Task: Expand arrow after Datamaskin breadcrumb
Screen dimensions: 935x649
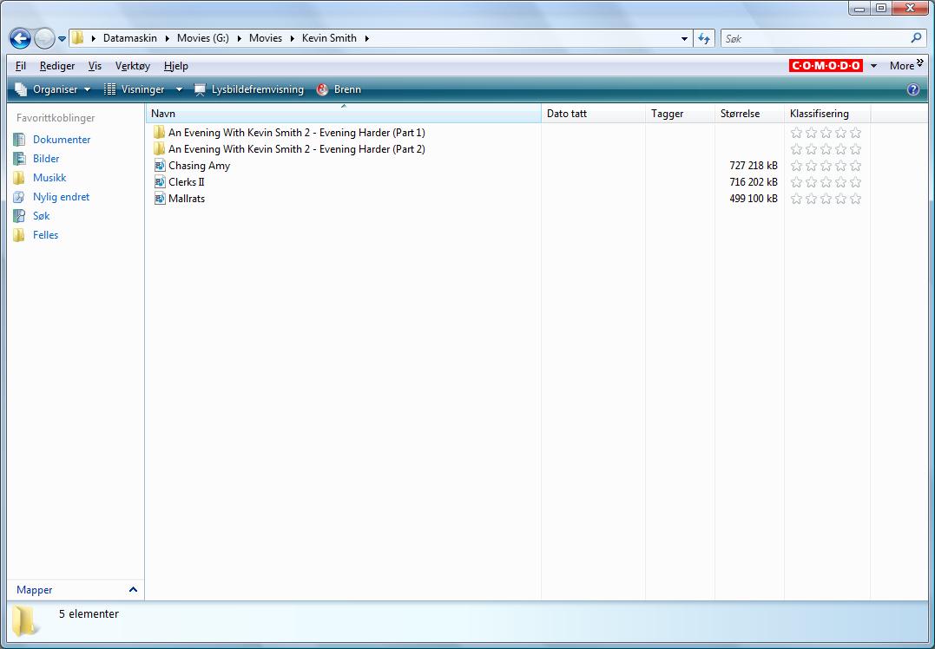Action: pos(168,38)
